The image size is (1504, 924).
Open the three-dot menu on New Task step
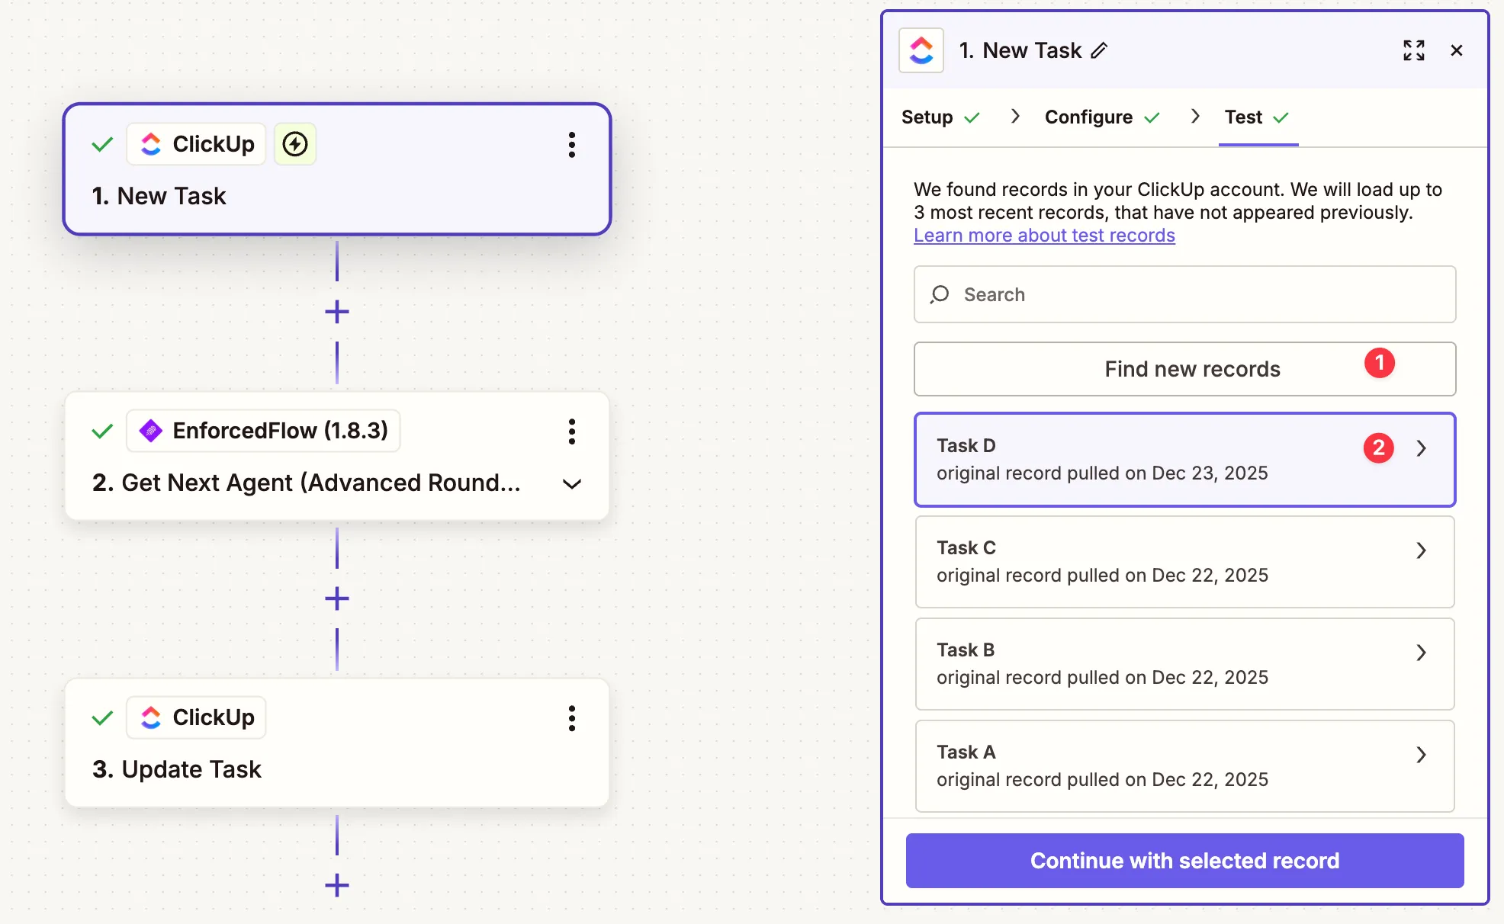tap(572, 145)
